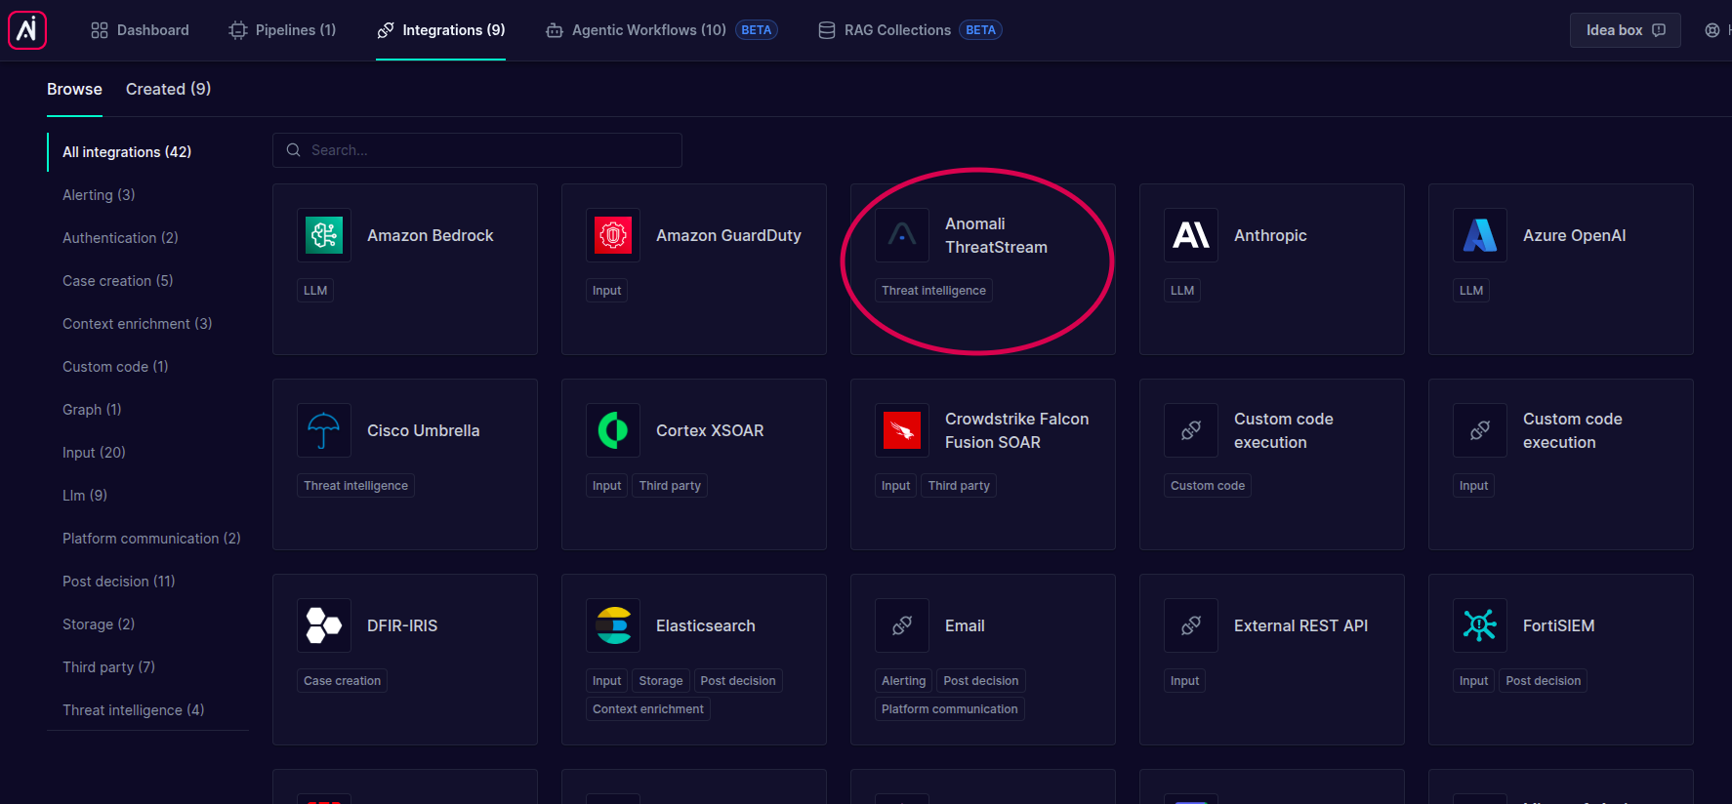The width and height of the screenshot is (1732, 804).
Task: Click Case creation tag on DFIR-IRIS card
Action: (x=342, y=681)
